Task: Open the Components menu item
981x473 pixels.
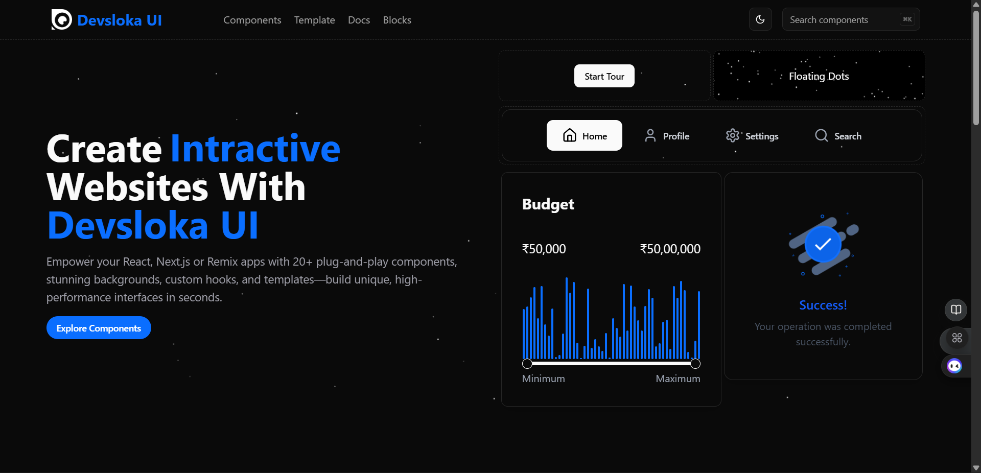Action: pyautogui.click(x=252, y=20)
